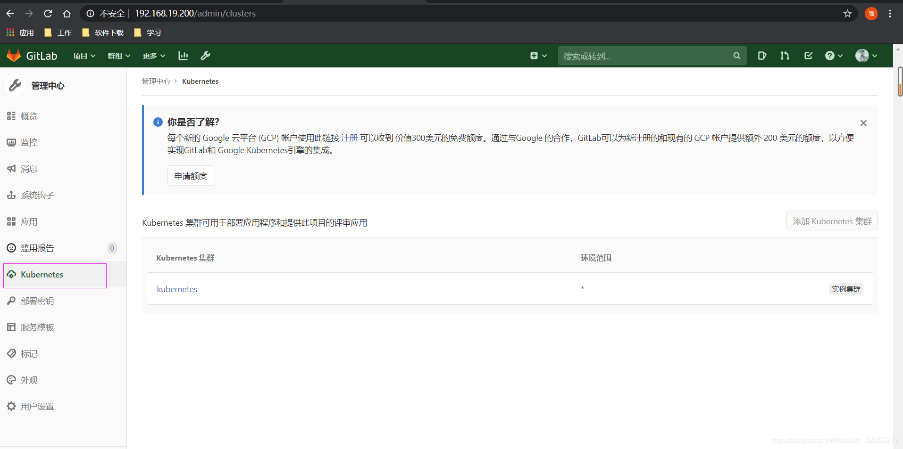The width and height of the screenshot is (903, 449).
Task: Open instance statistics chart icon
Action: click(x=183, y=56)
